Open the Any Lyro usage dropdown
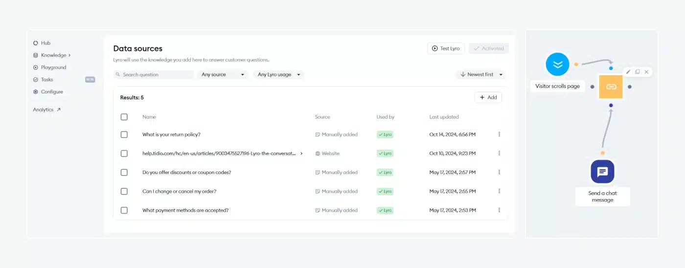 click(278, 75)
